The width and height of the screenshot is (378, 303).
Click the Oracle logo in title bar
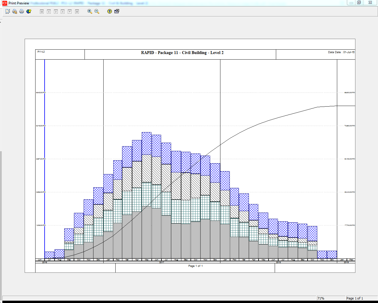click(5, 3)
